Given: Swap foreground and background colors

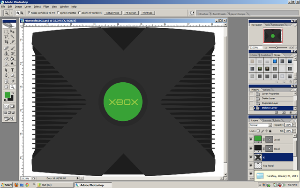Looking at the screenshot, I should (x=13, y=93).
